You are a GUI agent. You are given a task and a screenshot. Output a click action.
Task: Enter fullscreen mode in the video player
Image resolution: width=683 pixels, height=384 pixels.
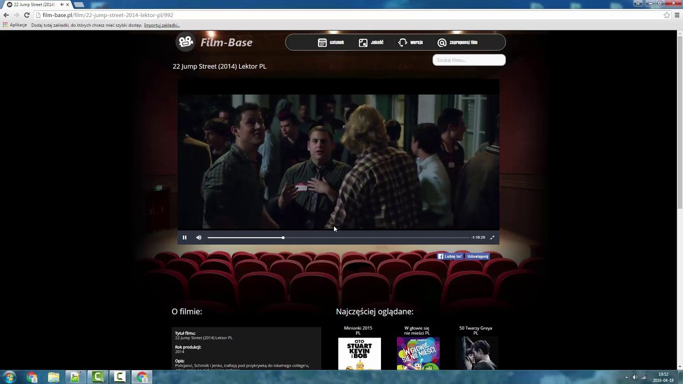point(492,237)
